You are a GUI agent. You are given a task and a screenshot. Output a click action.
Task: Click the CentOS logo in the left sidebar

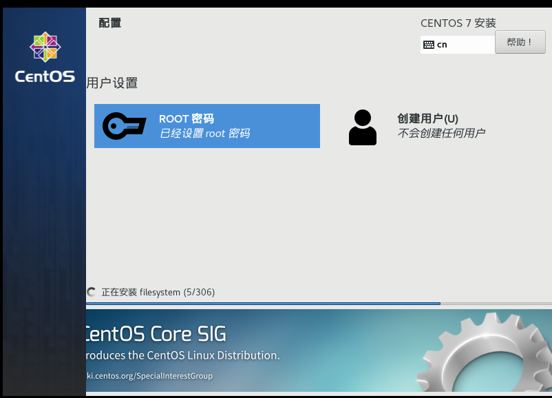coord(44,47)
